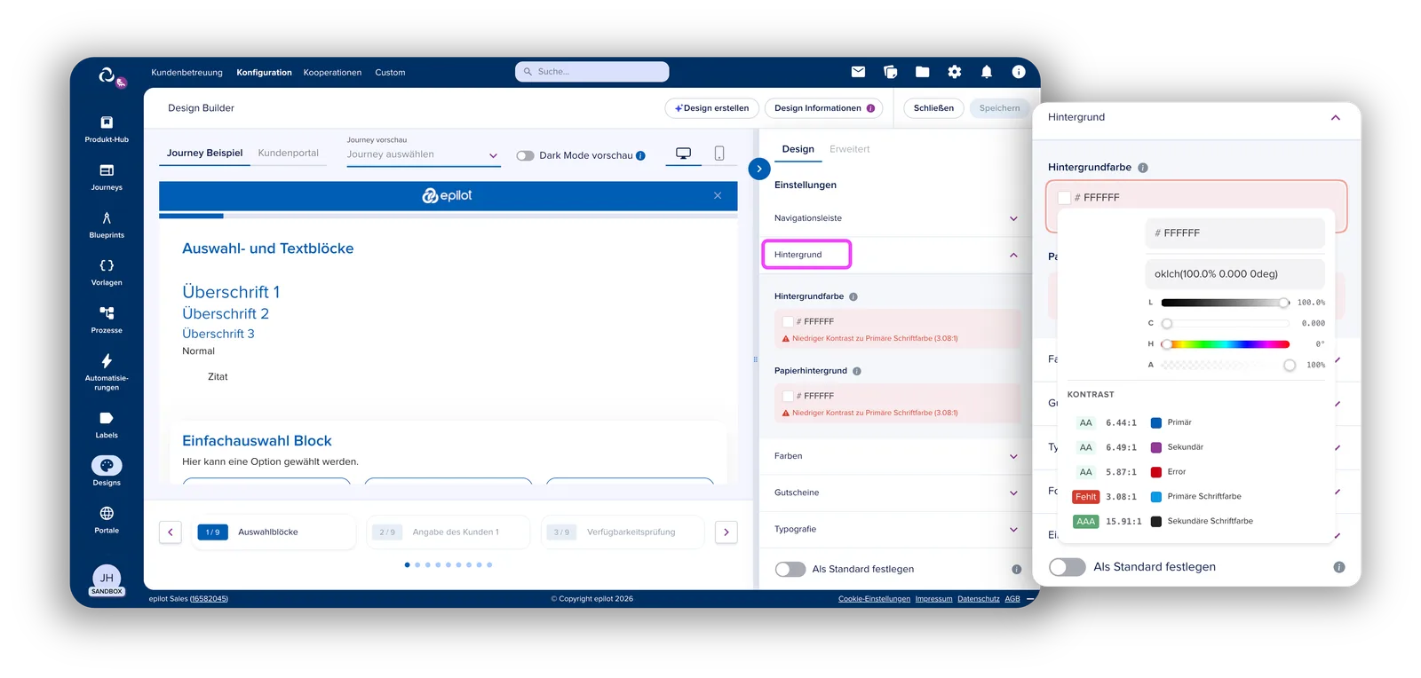
Task: Expand the Farben section
Action: click(895, 456)
